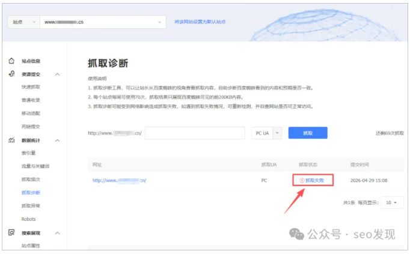
Task: Collapse the 搜索展现 section chevron
Action: 58,233
